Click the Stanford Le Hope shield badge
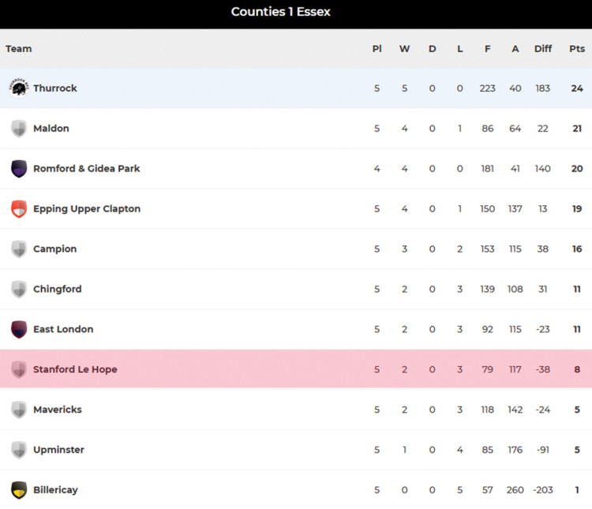This screenshot has width=592, height=509. (x=19, y=369)
